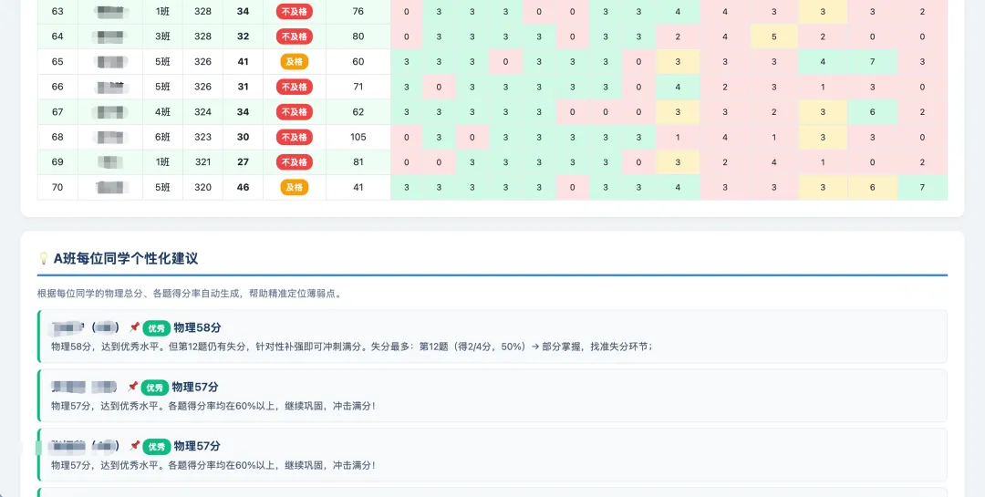Click the 4班 class cell in row 67

coord(162,112)
